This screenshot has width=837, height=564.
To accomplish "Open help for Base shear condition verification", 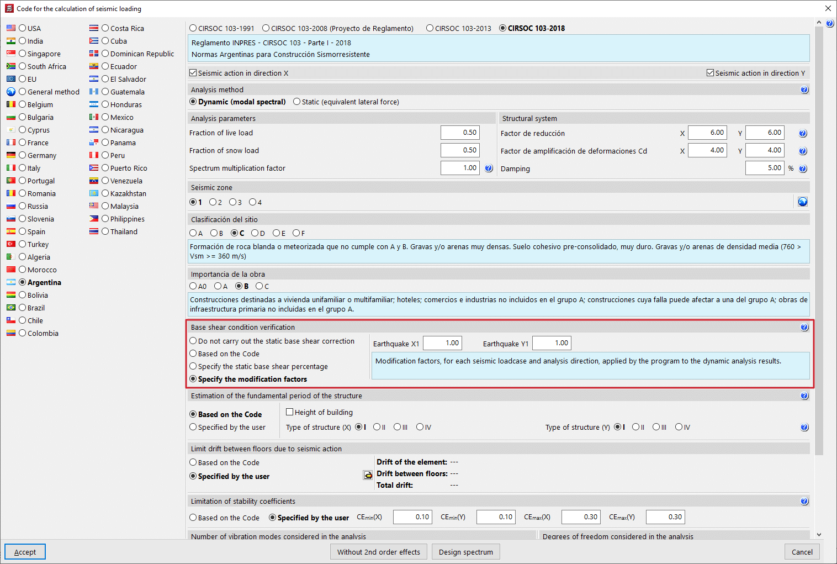I will tap(804, 328).
